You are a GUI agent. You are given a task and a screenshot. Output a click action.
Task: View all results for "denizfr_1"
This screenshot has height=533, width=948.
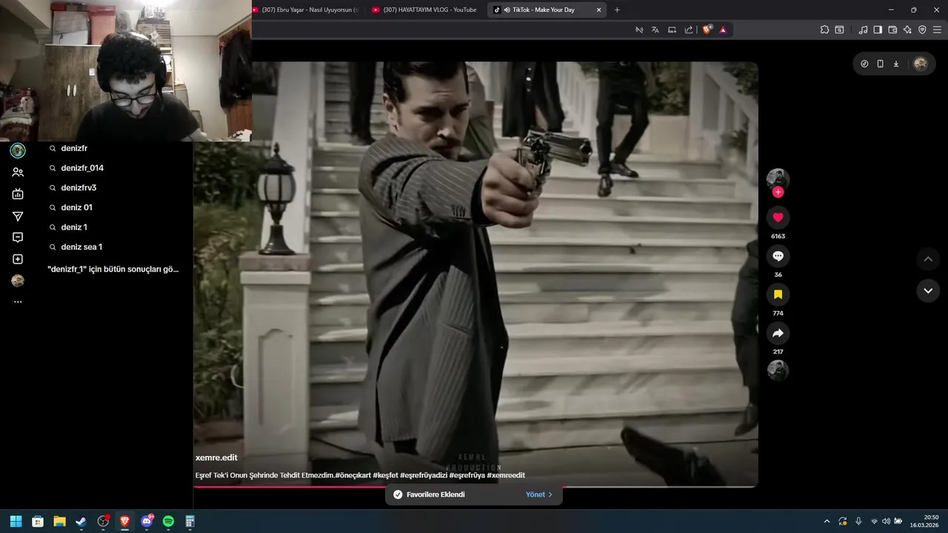pos(113,269)
